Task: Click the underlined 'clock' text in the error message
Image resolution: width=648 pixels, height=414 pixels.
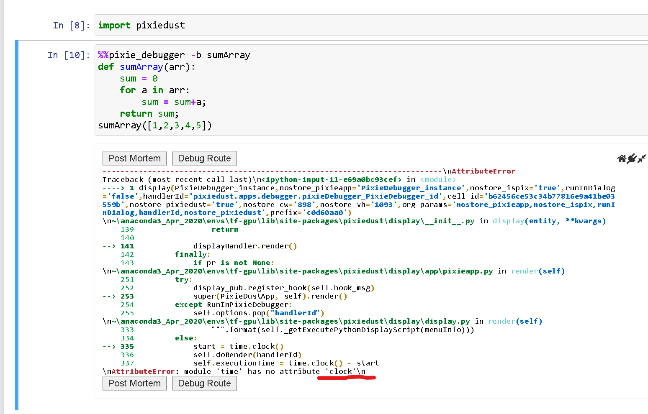Action: click(x=340, y=371)
